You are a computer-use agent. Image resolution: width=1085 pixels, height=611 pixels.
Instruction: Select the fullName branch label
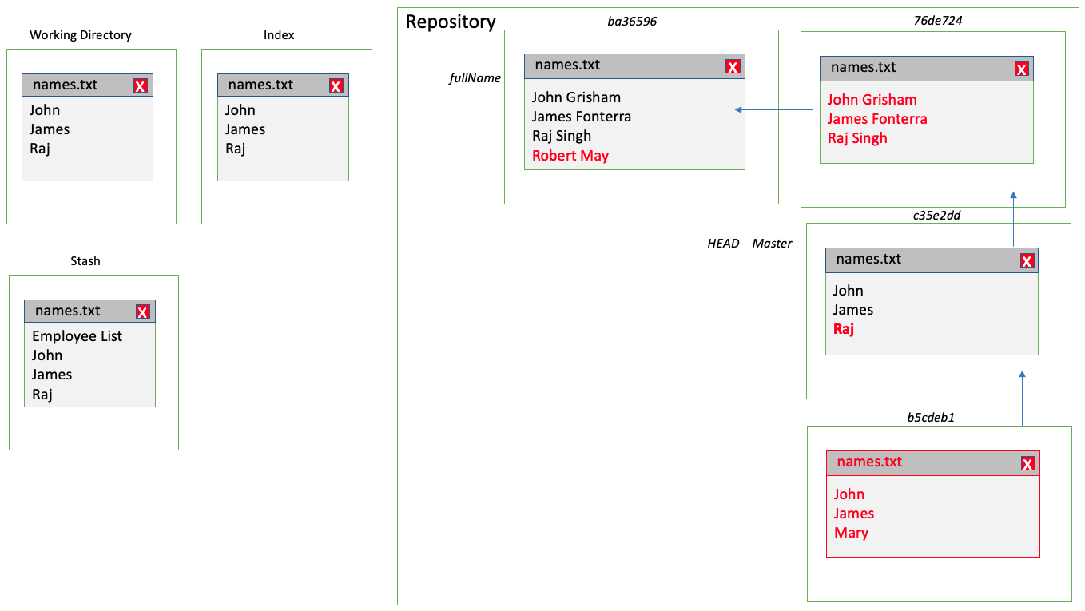(475, 78)
